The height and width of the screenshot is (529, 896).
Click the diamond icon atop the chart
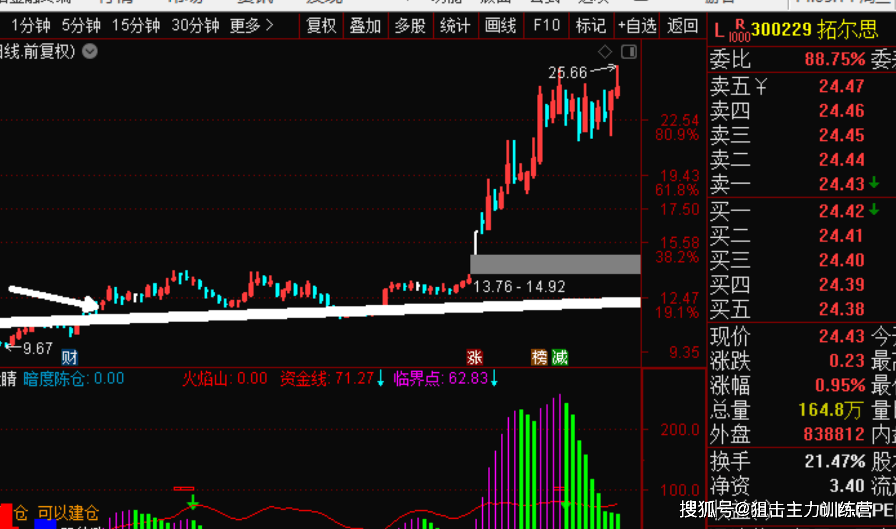click(605, 52)
